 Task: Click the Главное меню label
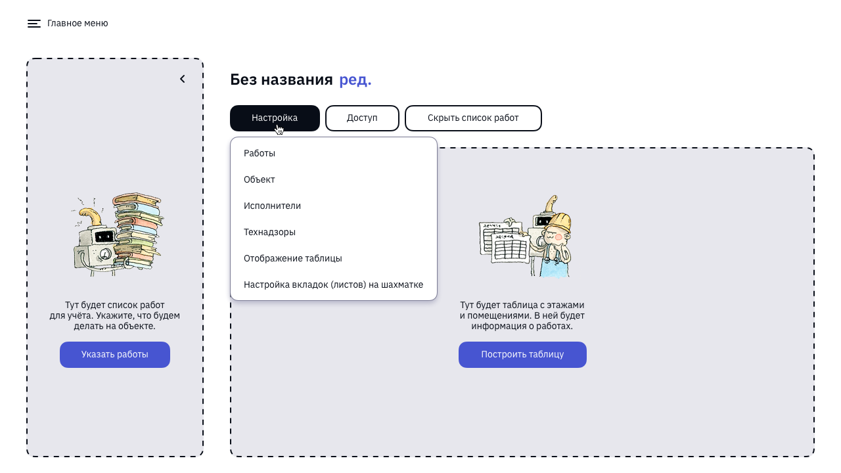(x=78, y=24)
